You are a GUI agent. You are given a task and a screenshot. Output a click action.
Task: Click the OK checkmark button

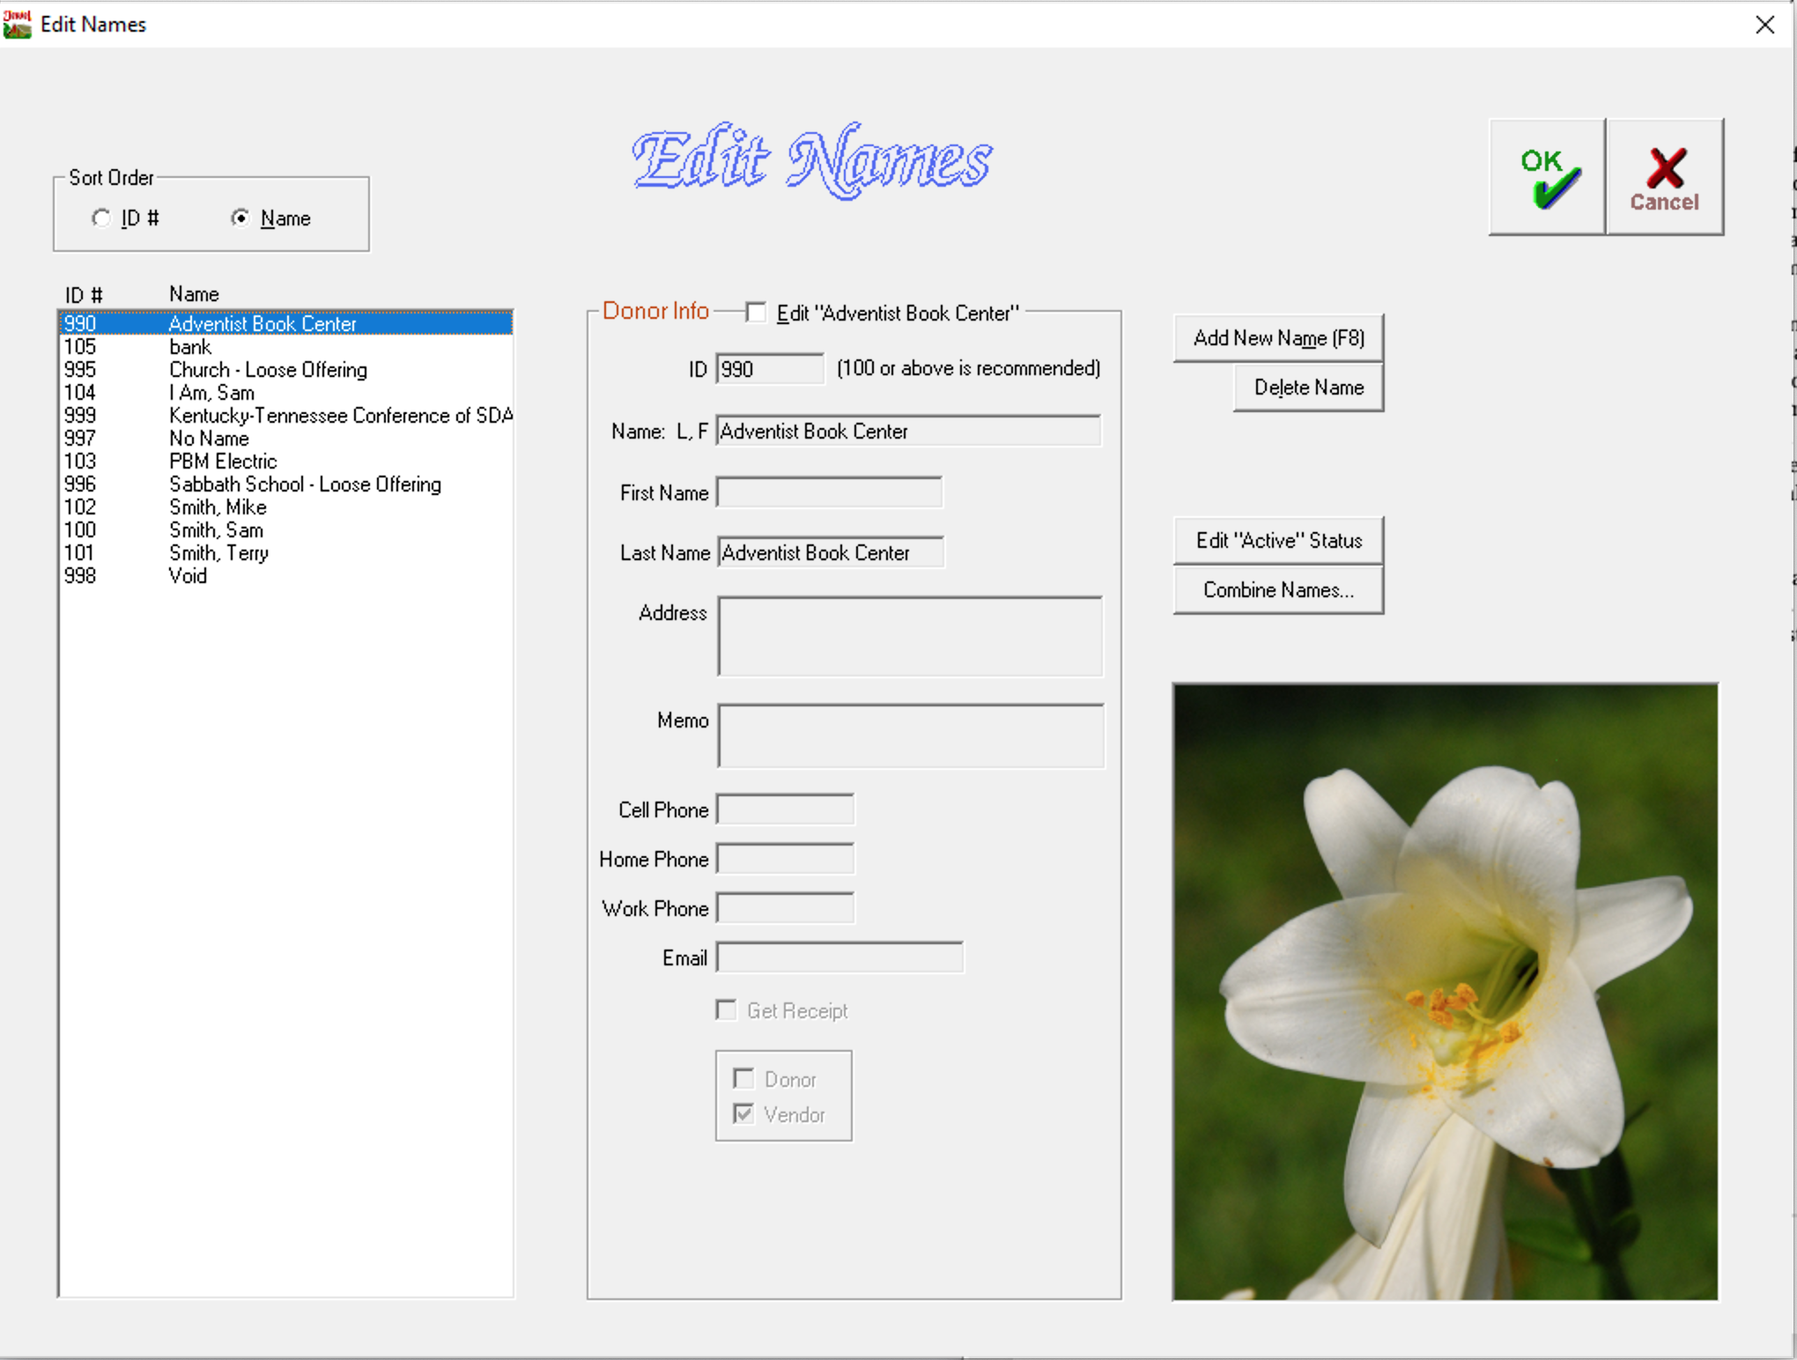tap(1547, 177)
